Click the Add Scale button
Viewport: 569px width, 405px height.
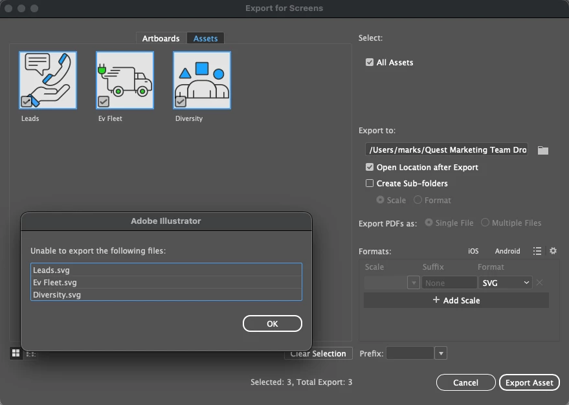coord(456,300)
